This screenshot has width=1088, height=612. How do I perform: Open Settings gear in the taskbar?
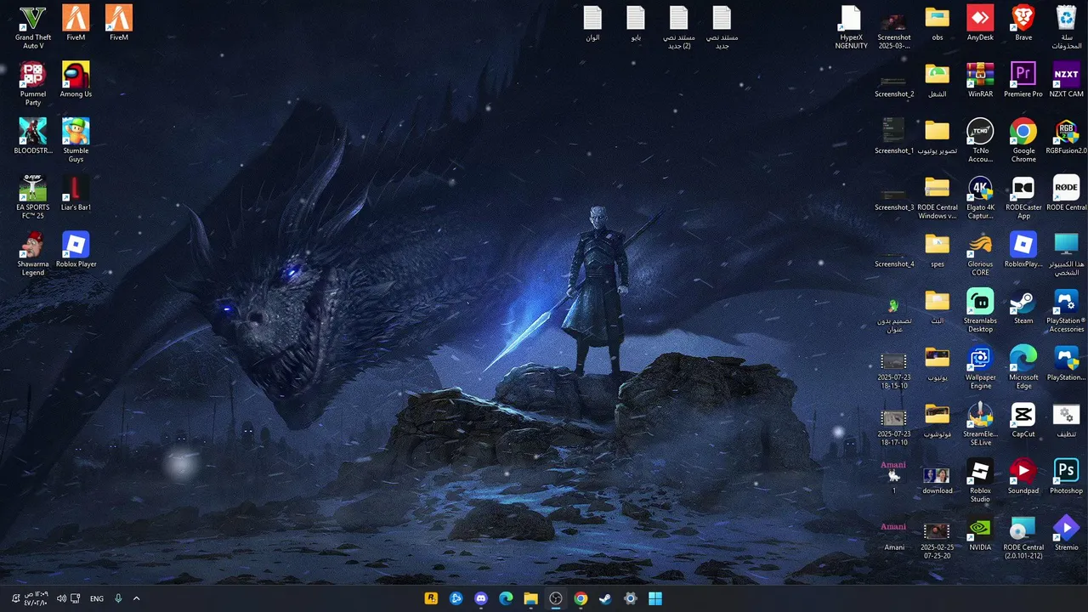click(x=630, y=598)
